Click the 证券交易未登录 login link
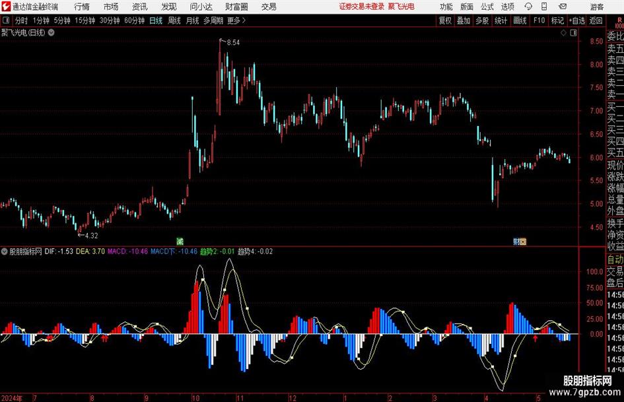 click(x=362, y=7)
